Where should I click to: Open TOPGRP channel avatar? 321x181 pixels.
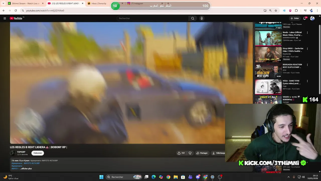tap(13, 153)
